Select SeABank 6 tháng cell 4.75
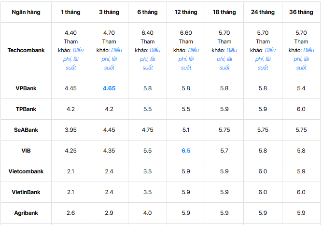This screenshot has width=322, height=225. 147,130
